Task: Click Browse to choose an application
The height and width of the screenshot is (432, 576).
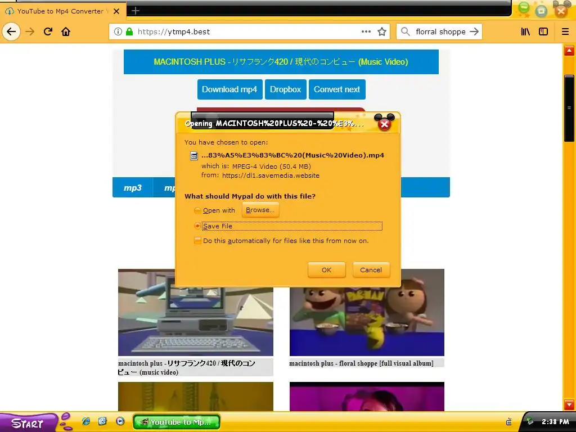Action: tap(260, 210)
